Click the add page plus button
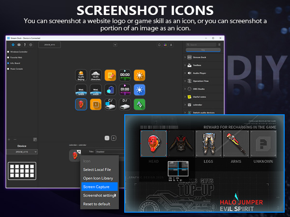The height and width of the screenshot is (217, 290). pyautogui.click(x=114, y=138)
